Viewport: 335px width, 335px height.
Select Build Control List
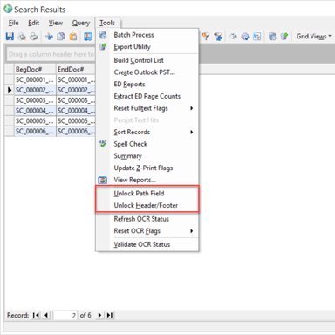(147, 60)
